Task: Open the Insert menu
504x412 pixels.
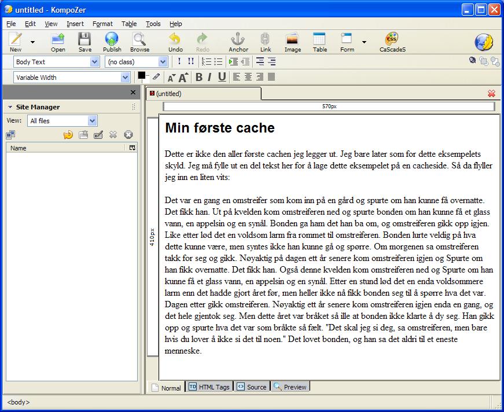Action: point(75,24)
